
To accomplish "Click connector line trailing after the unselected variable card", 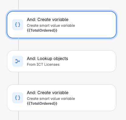I will click(19, 115).
